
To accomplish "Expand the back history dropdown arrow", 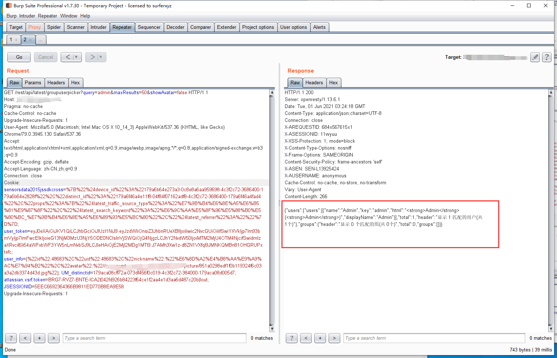I will 76,57.
